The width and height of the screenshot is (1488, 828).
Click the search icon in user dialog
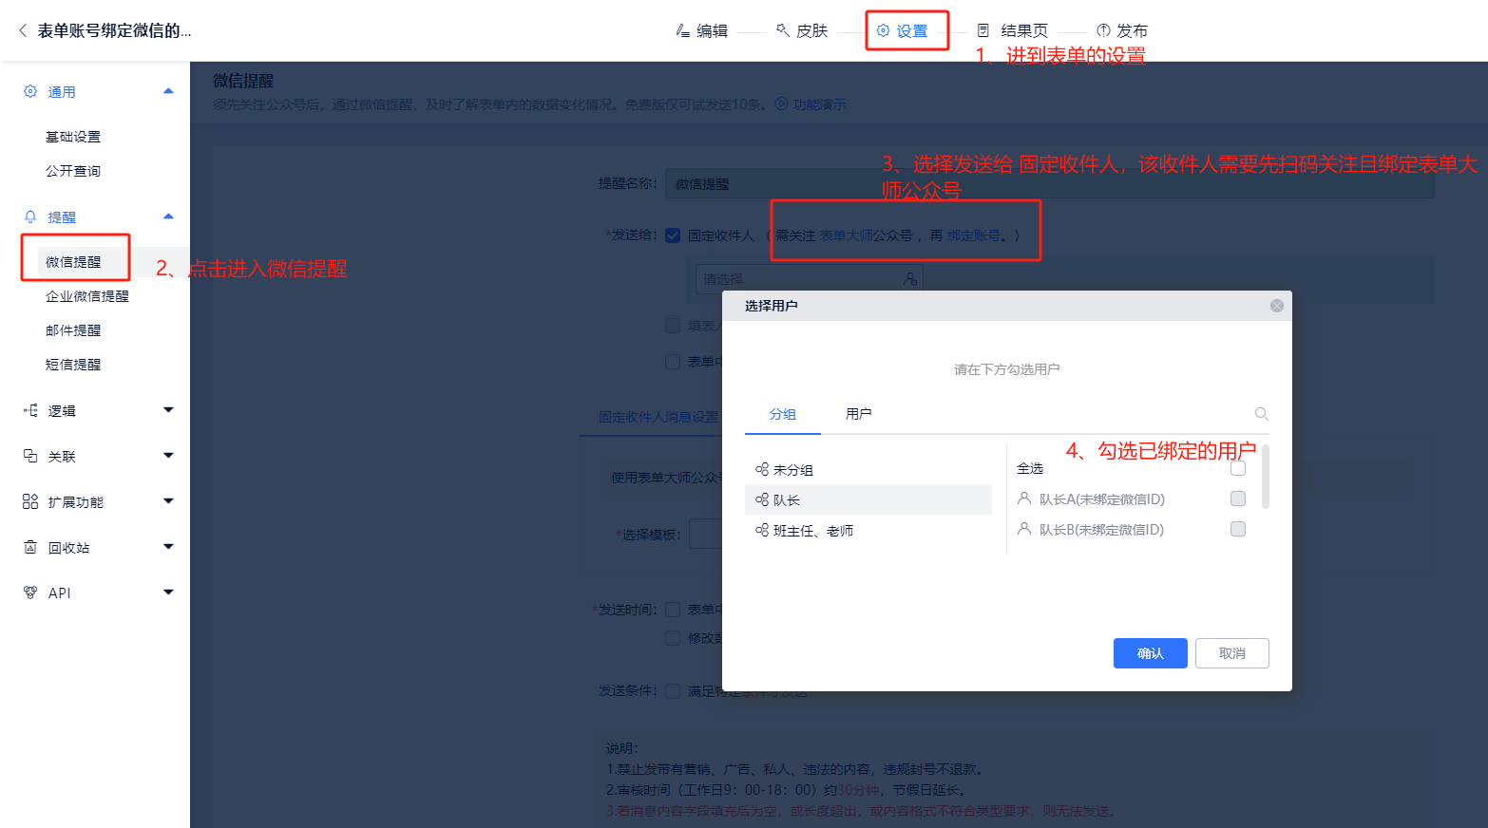pyautogui.click(x=1261, y=414)
